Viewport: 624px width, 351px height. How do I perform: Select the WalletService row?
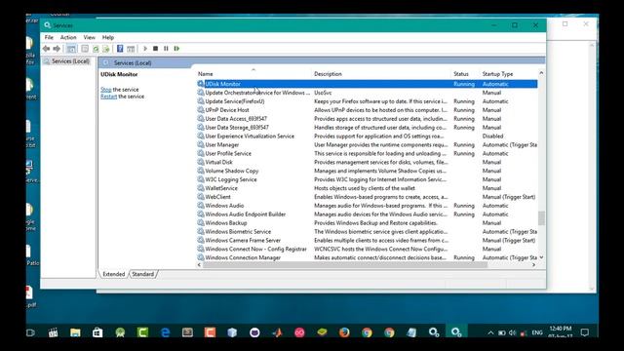[x=367, y=188]
